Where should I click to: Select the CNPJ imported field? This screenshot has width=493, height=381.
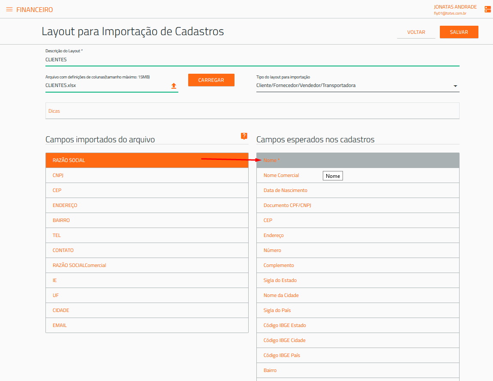(147, 175)
